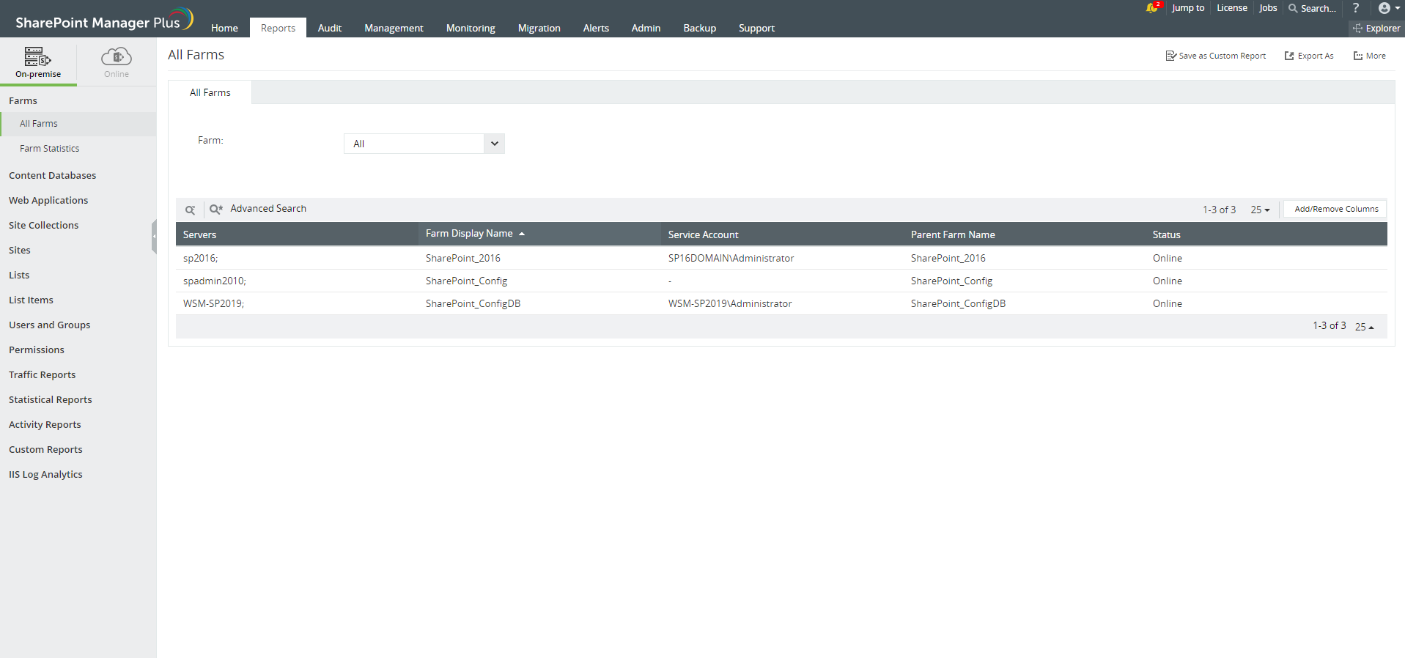Viewport: 1405px width, 658px height.
Task: Save as Custom Report
Action: pyautogui.click(x=1216, y=56)
